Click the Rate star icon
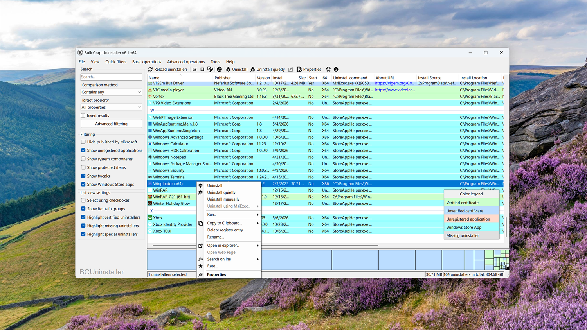The height and width of the screenshot is (330, 587). (200, 266)
